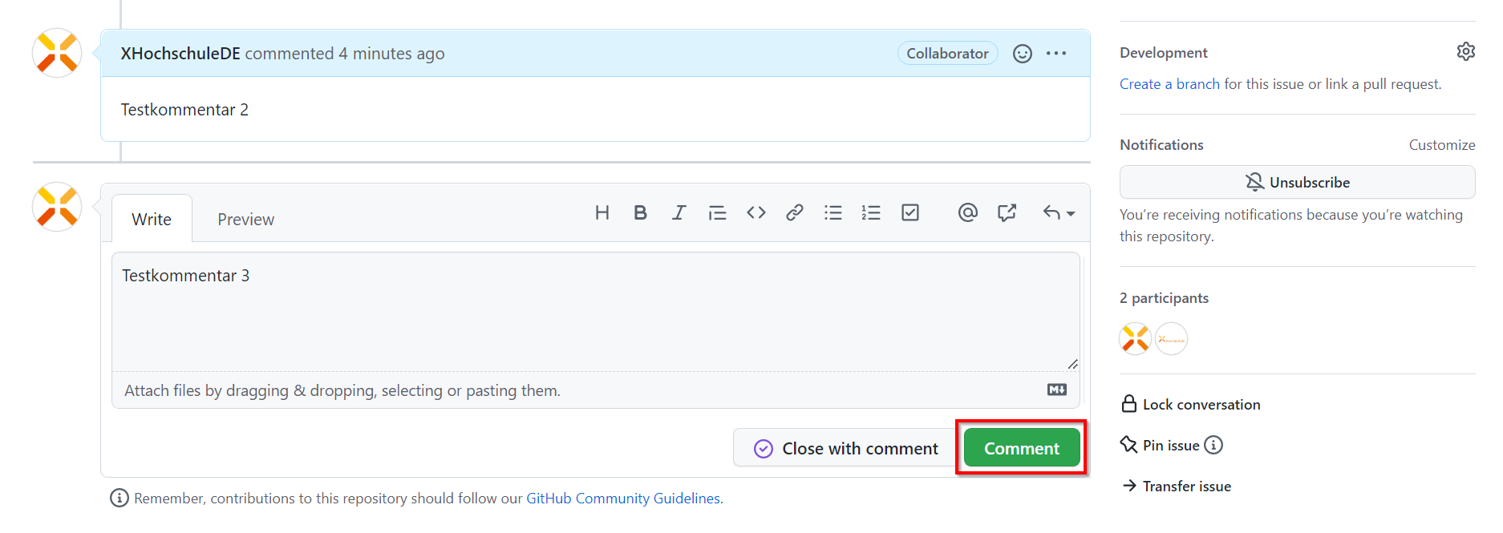Click Close with comment button
The height and width of the screenshot is (533, 1503).
[x=845, y=448]
